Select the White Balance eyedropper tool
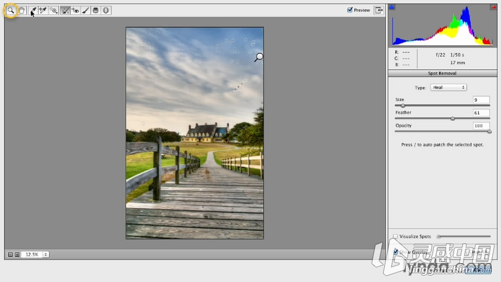The height and width of the screenshot is (282, 501). (33, 11)
